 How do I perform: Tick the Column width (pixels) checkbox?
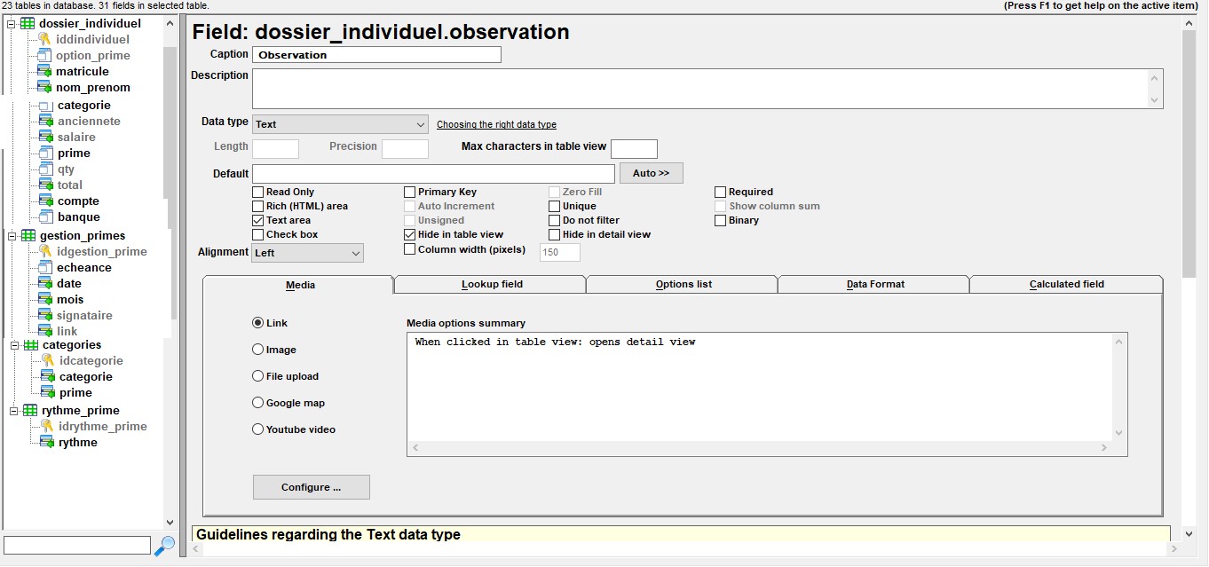click(x=409, y=249)
